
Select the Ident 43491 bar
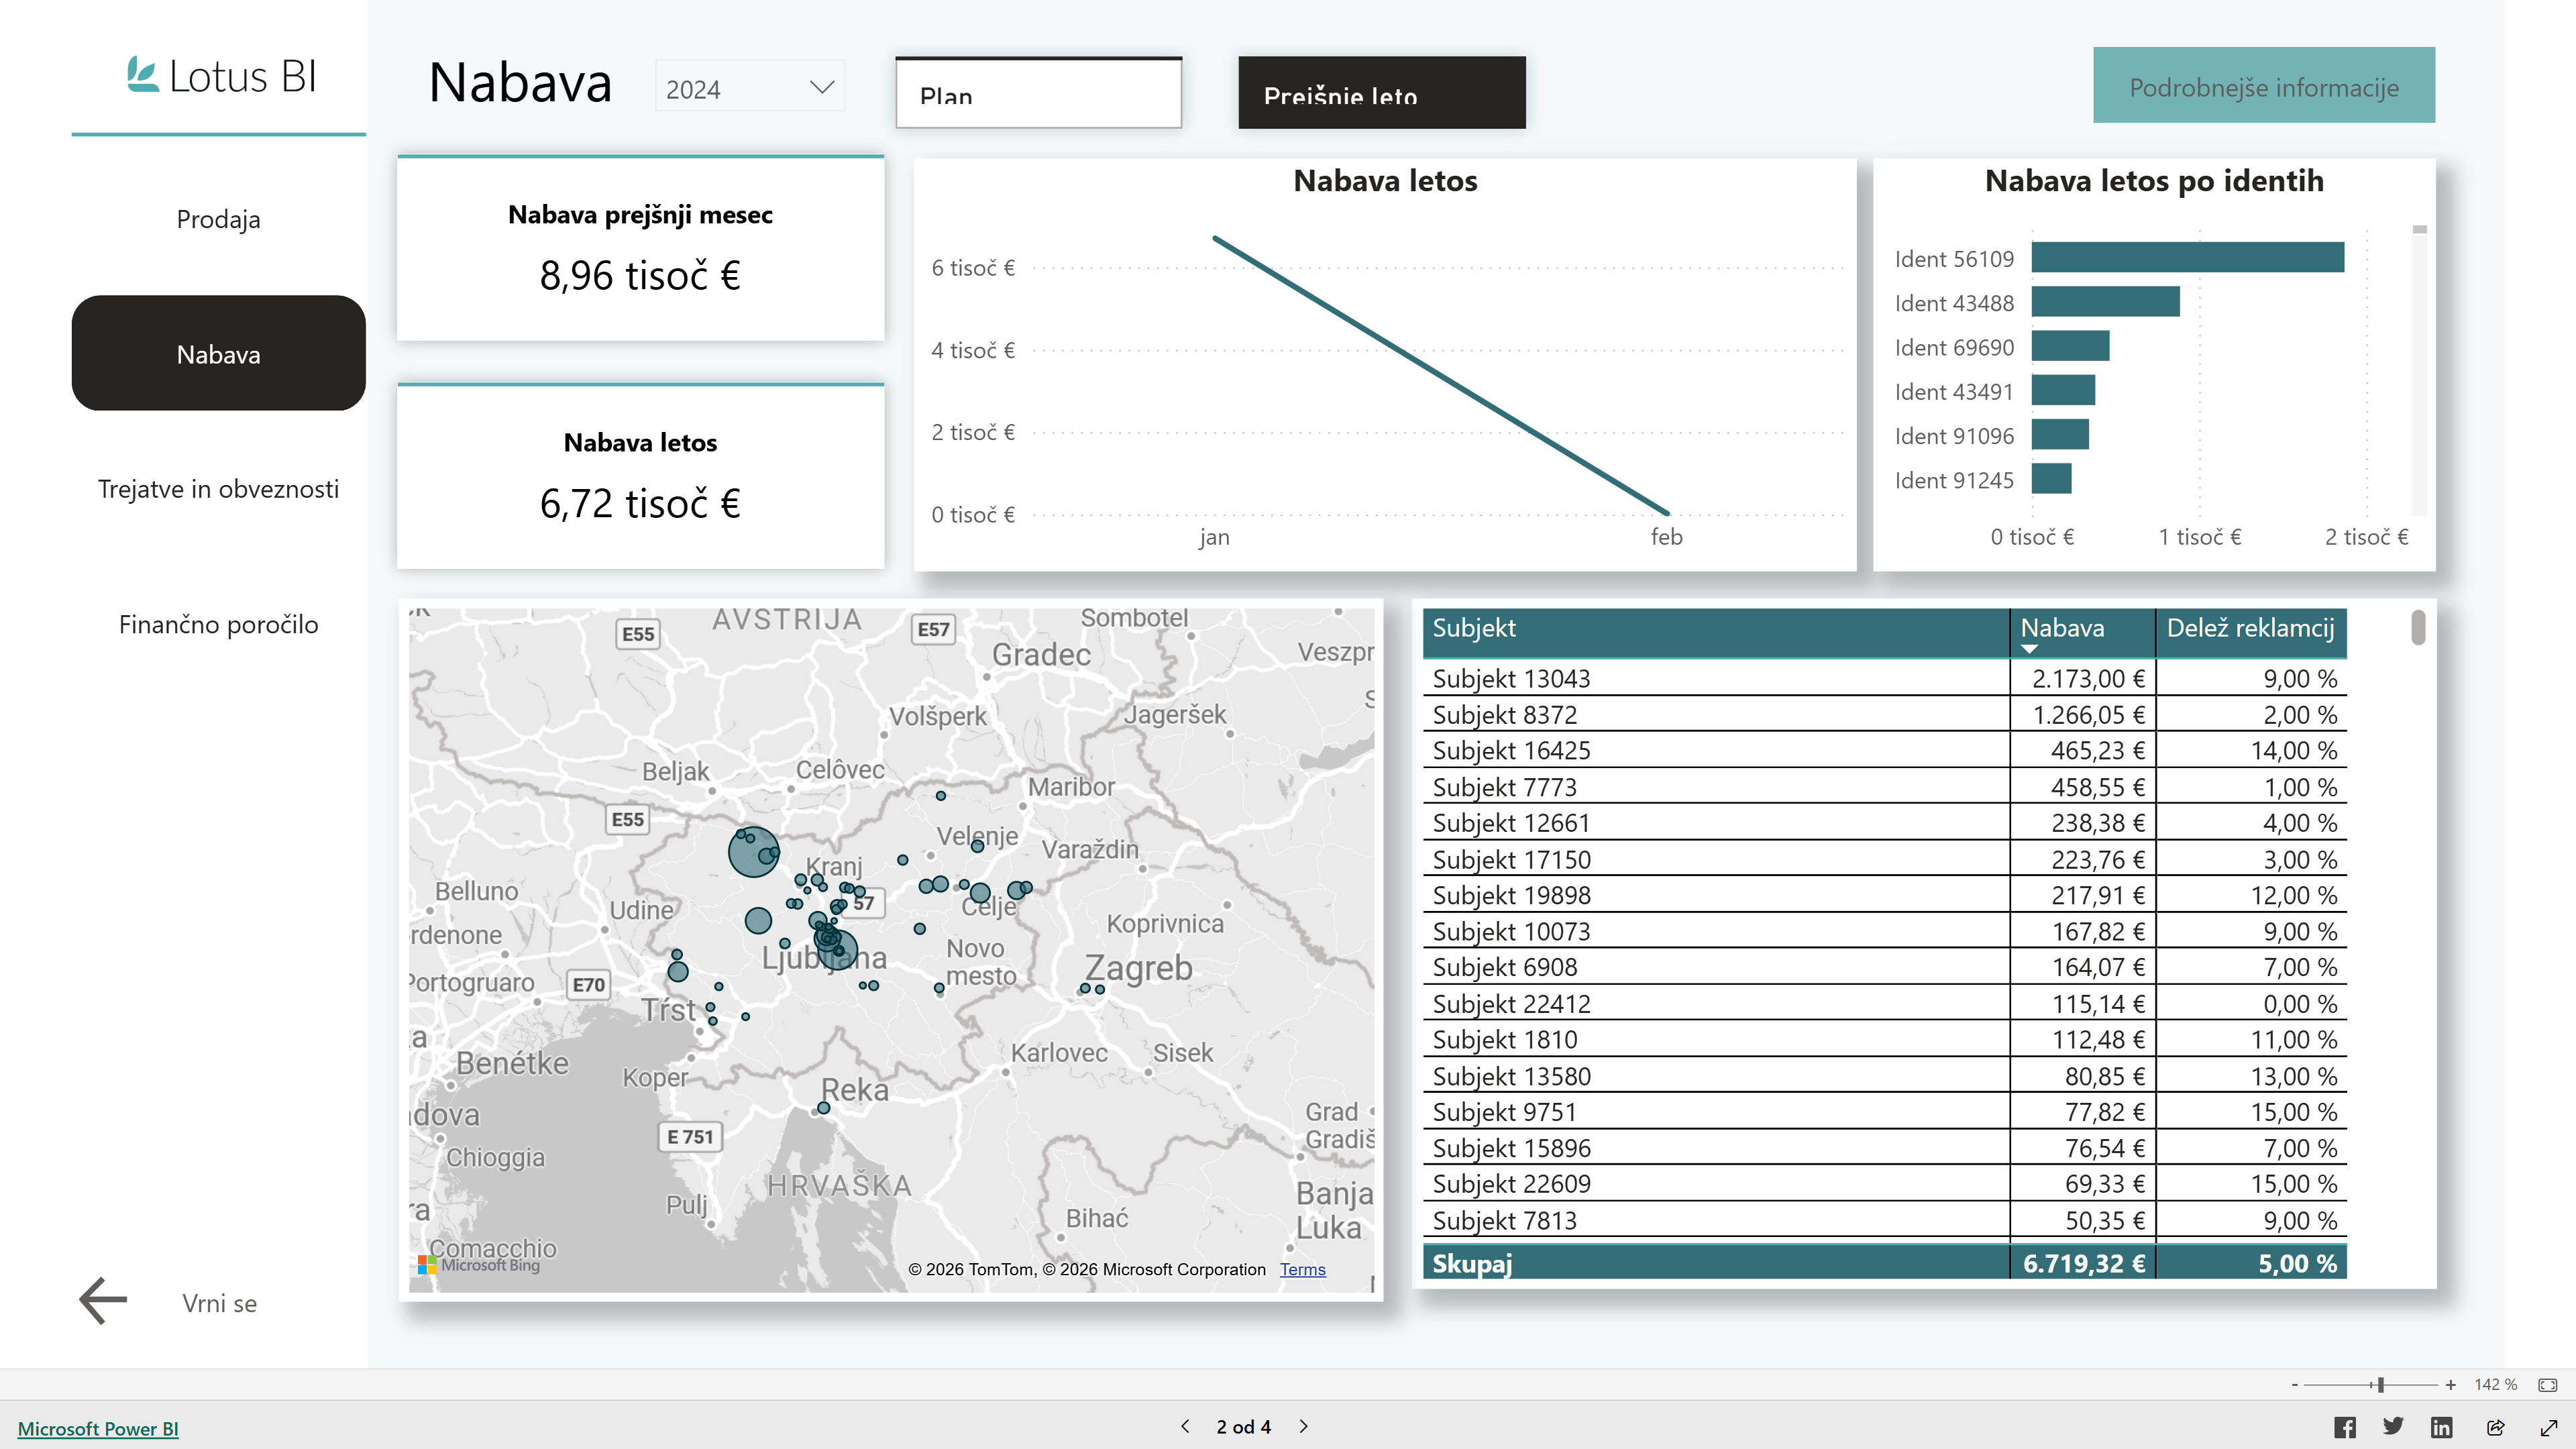pos(2063,390)
